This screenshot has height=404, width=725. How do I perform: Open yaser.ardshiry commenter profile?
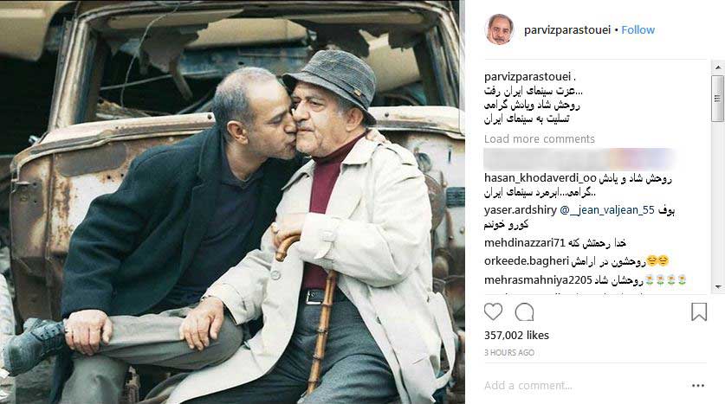coord(521,210)
